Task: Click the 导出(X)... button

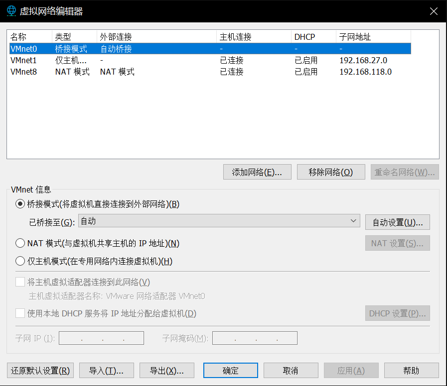Action: click(167, 371)
